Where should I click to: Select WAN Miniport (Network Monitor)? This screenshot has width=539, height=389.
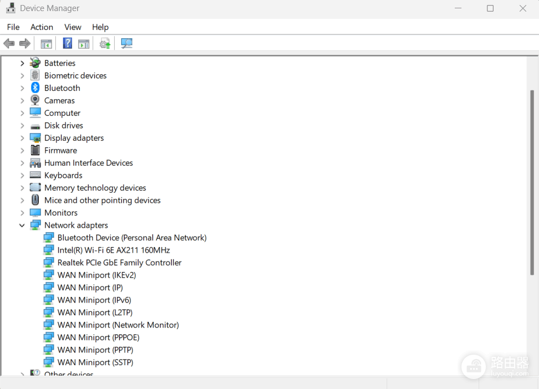[118, 325]
